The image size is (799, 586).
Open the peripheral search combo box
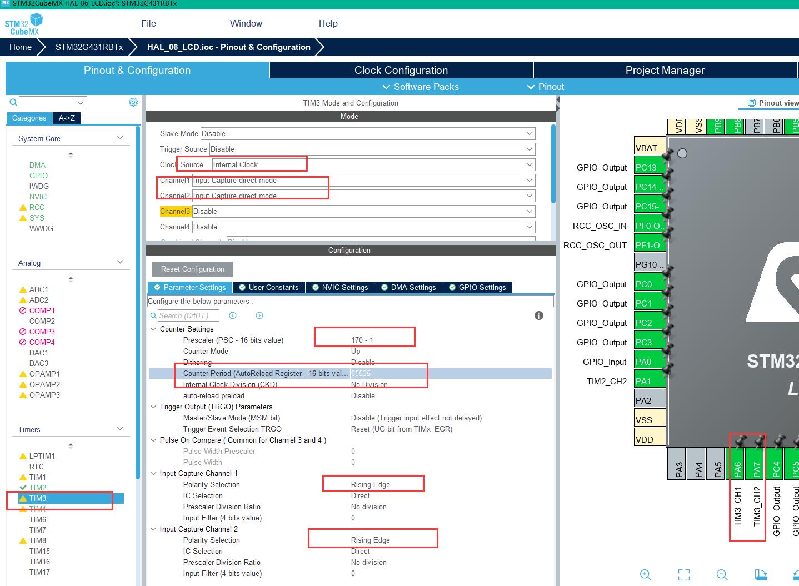coord(53,102)
